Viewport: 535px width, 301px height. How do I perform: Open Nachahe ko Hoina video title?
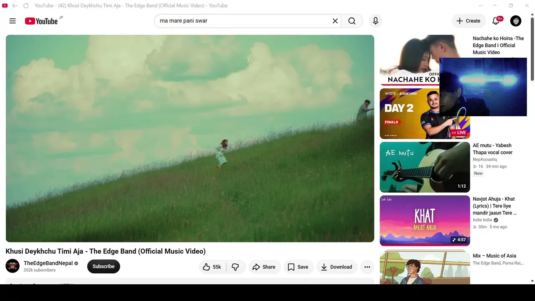point(498,45)
